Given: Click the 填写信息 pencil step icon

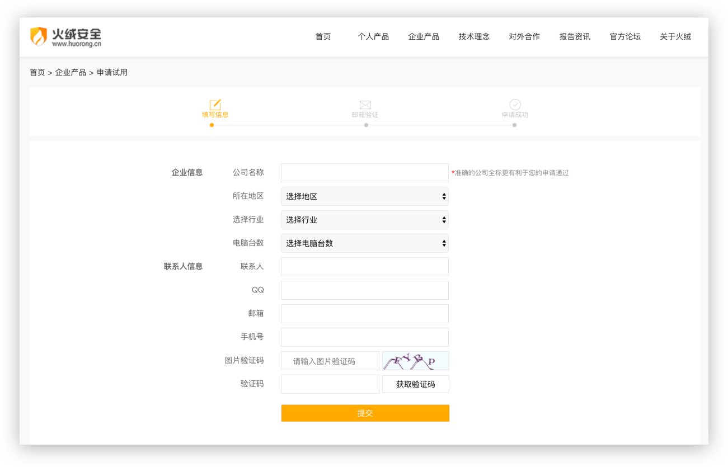Looking at the screenshot, I should coord(215,105).
